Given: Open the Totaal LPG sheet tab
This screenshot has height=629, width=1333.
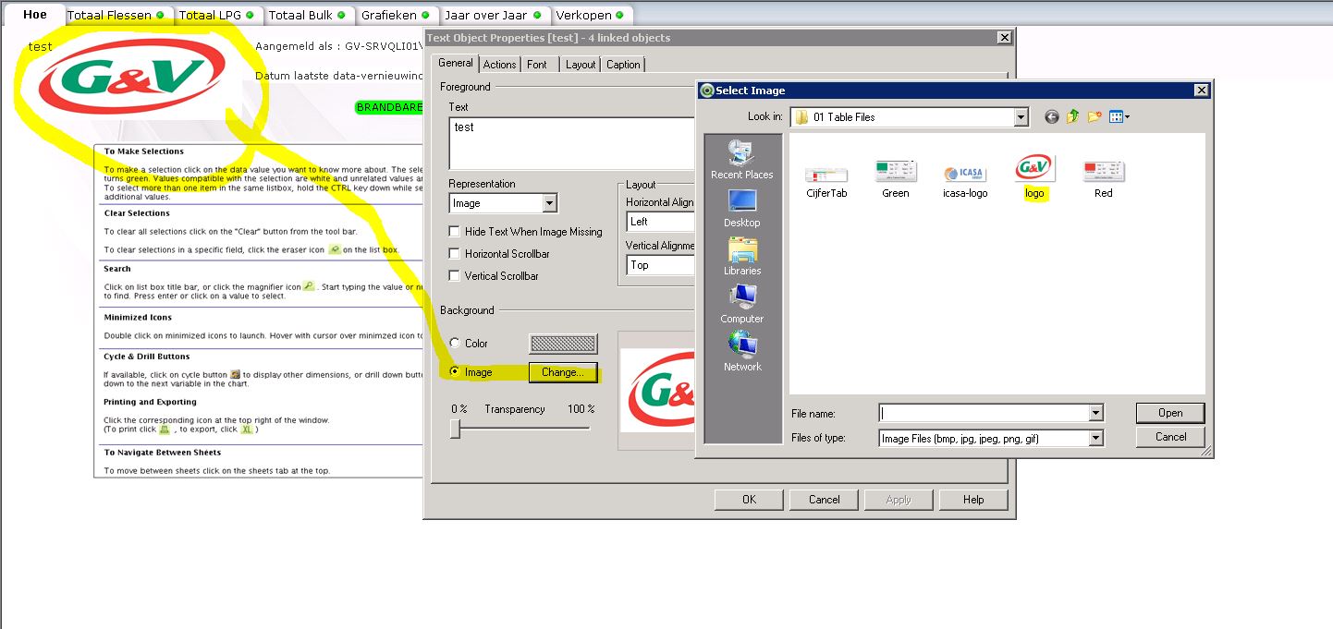Looking at the screenshot, I should tap(218, 16).
